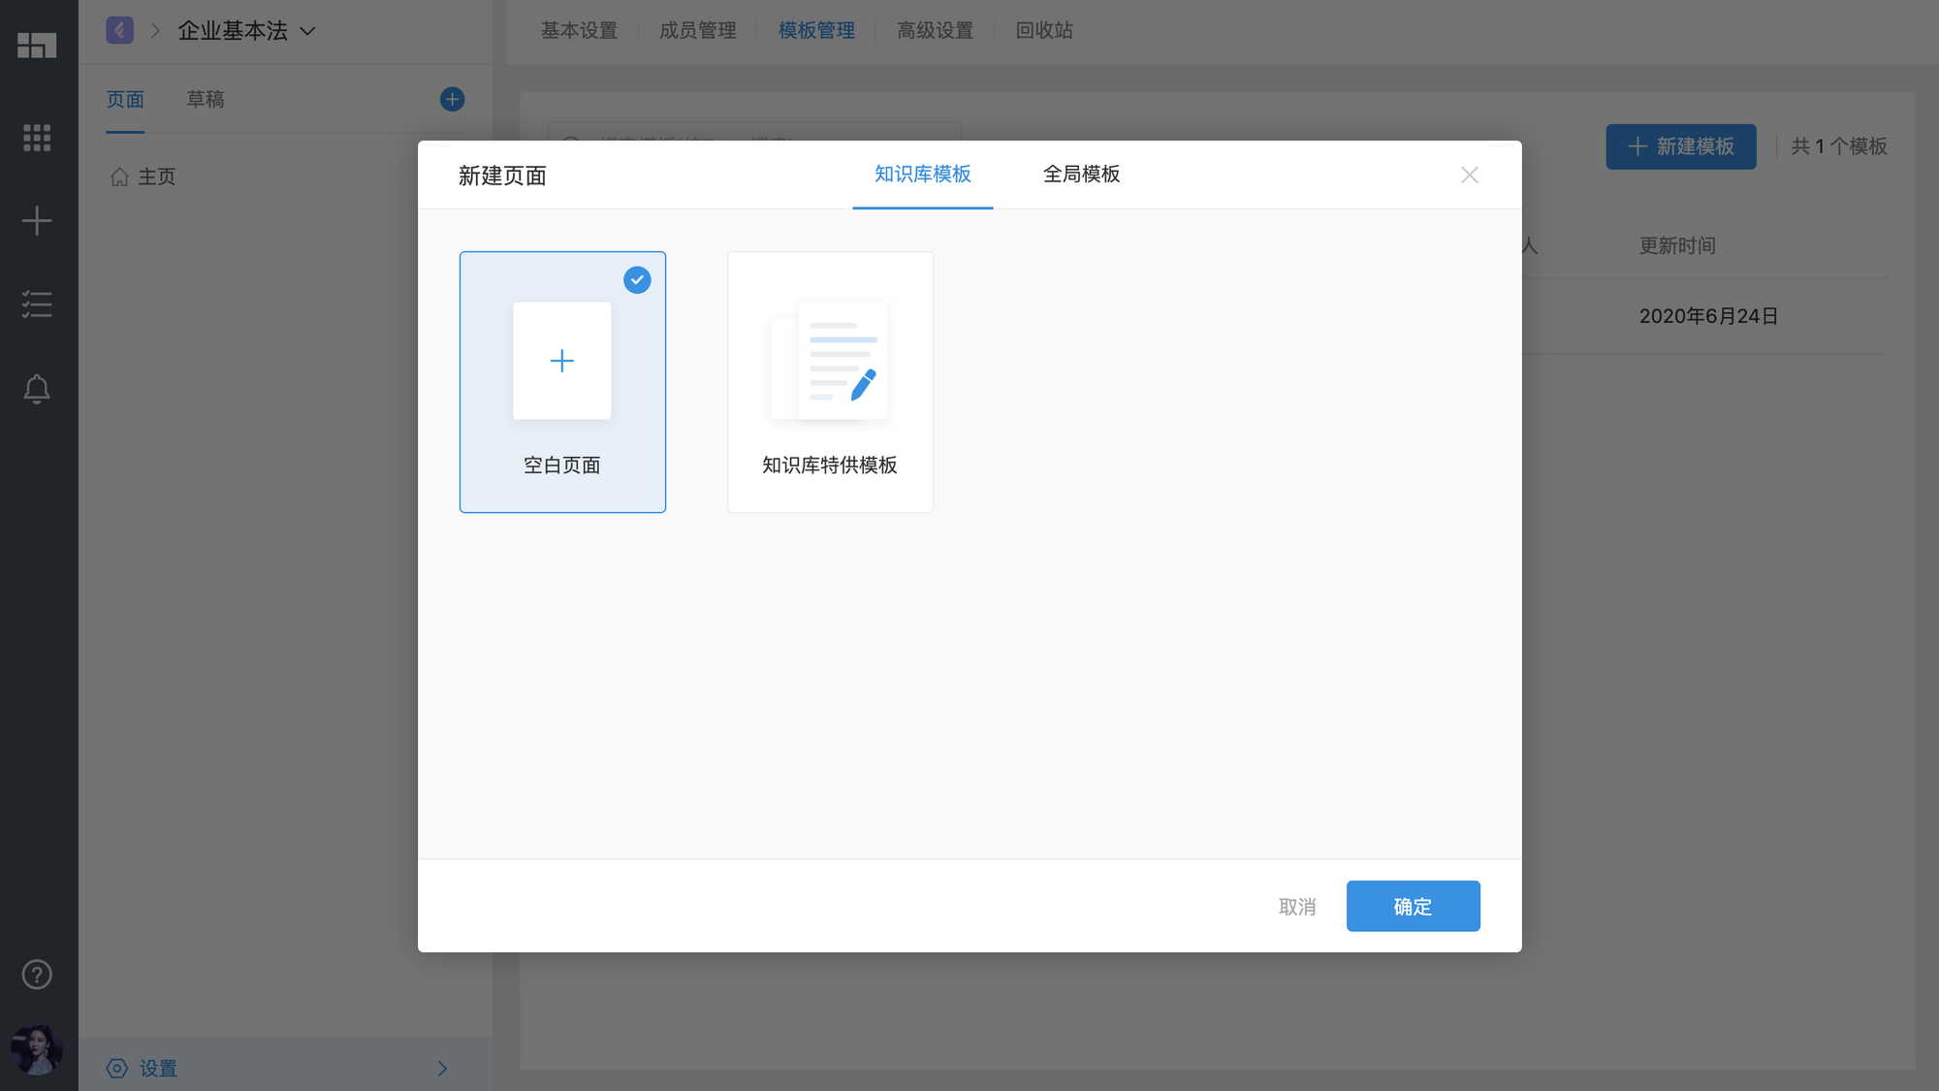
Task: Expand the 设置 chevron arrow
Action: tap(443, 1068)
